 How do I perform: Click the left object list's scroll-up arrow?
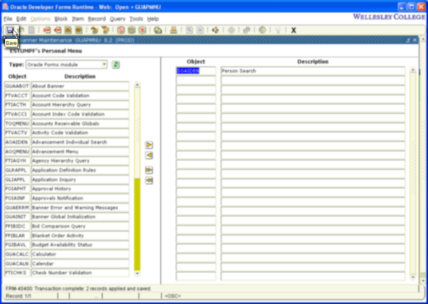click(137, 85)
